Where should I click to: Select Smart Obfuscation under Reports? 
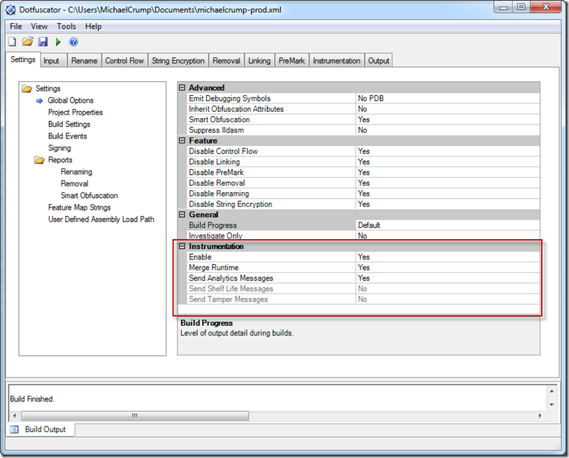pyautogui.click(x=89, y=196)
